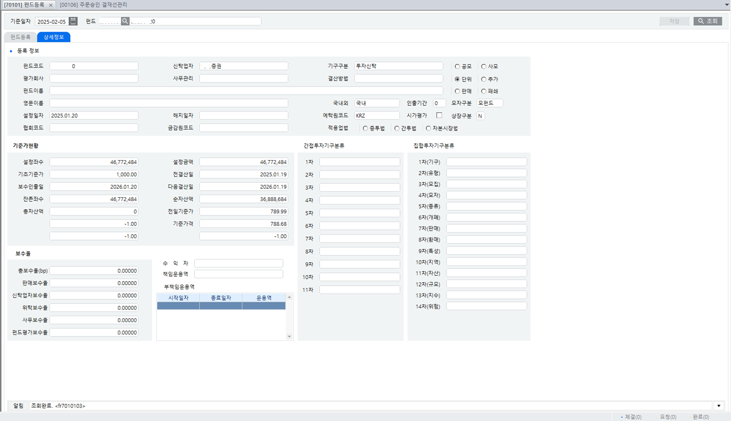Click the 결산방법 input field
This screenshot has width=731, height=421.
click(399, 78)
